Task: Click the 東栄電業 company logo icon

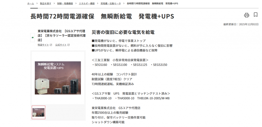Action: click(32, 38)
